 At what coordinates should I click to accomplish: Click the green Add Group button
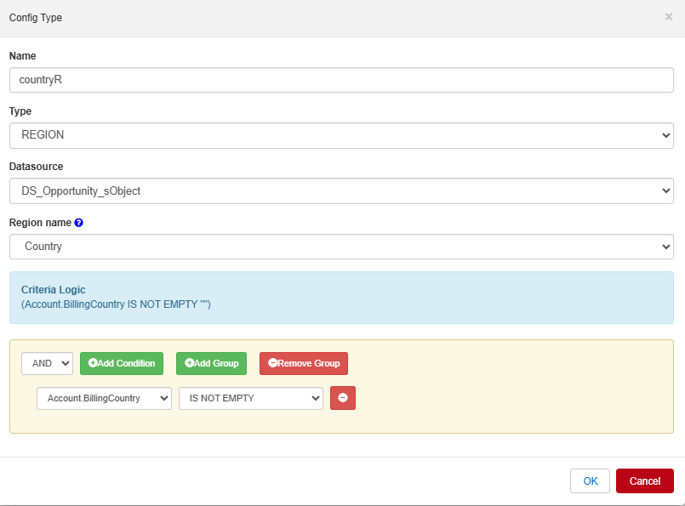[x=211, y=363]
